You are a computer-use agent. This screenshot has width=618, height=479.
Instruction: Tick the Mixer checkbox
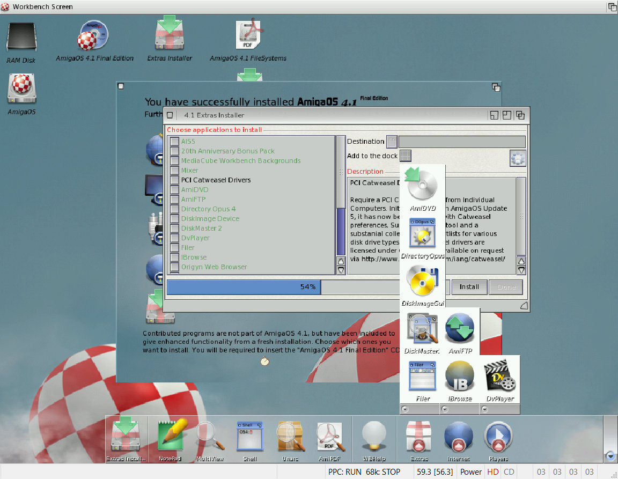pos(174,171)
